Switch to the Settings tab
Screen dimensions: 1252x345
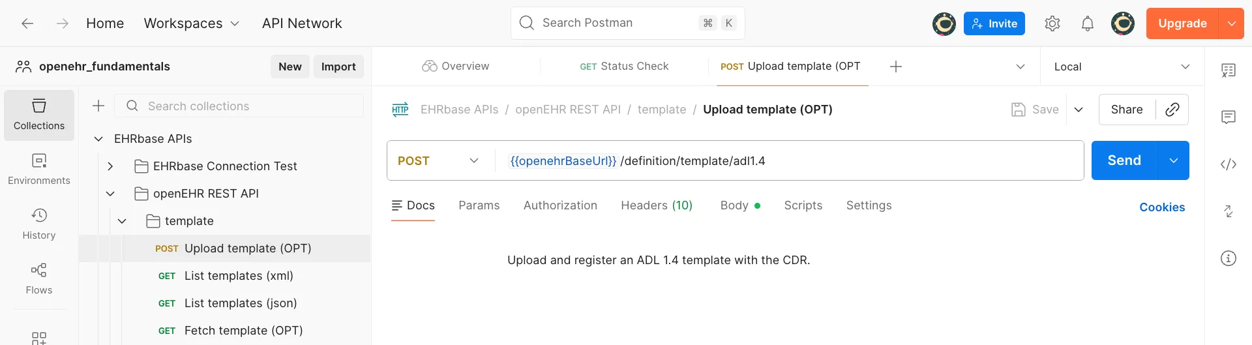click(x=869, y=205)
